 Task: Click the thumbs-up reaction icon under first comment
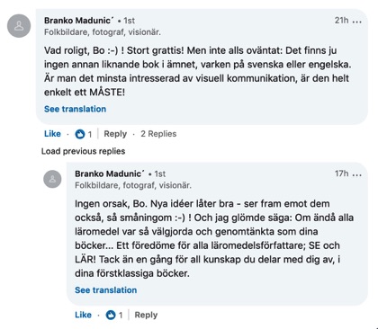(x=80, y=134)
